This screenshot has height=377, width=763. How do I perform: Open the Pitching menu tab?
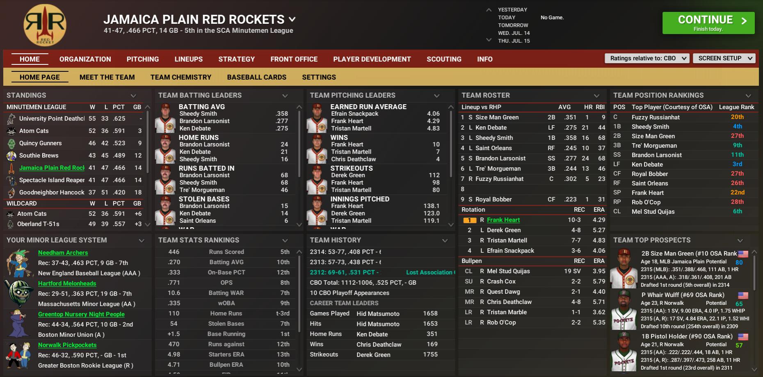tap(142, 59)
